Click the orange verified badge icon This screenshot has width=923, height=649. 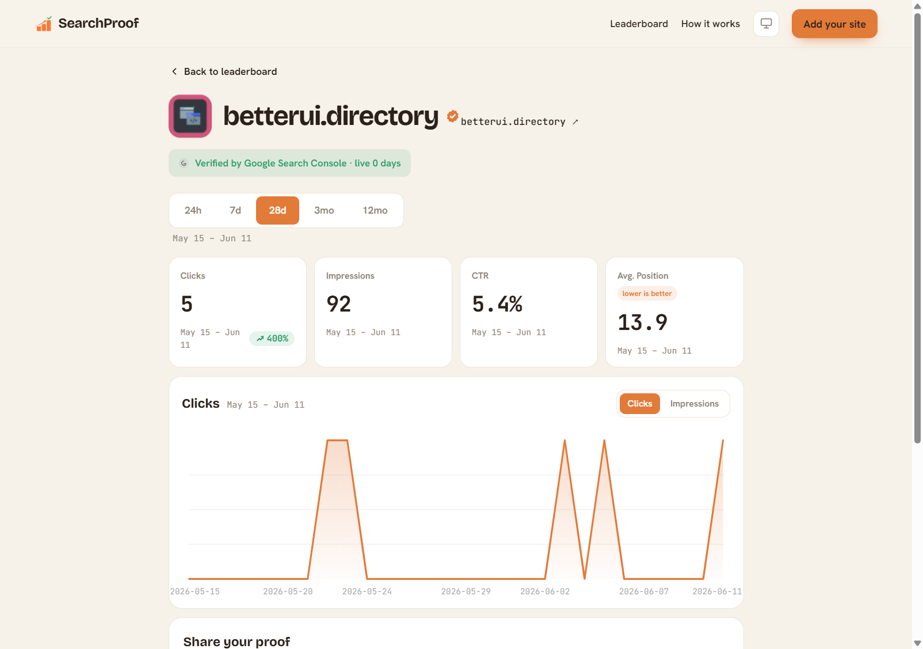pos(453,116)
